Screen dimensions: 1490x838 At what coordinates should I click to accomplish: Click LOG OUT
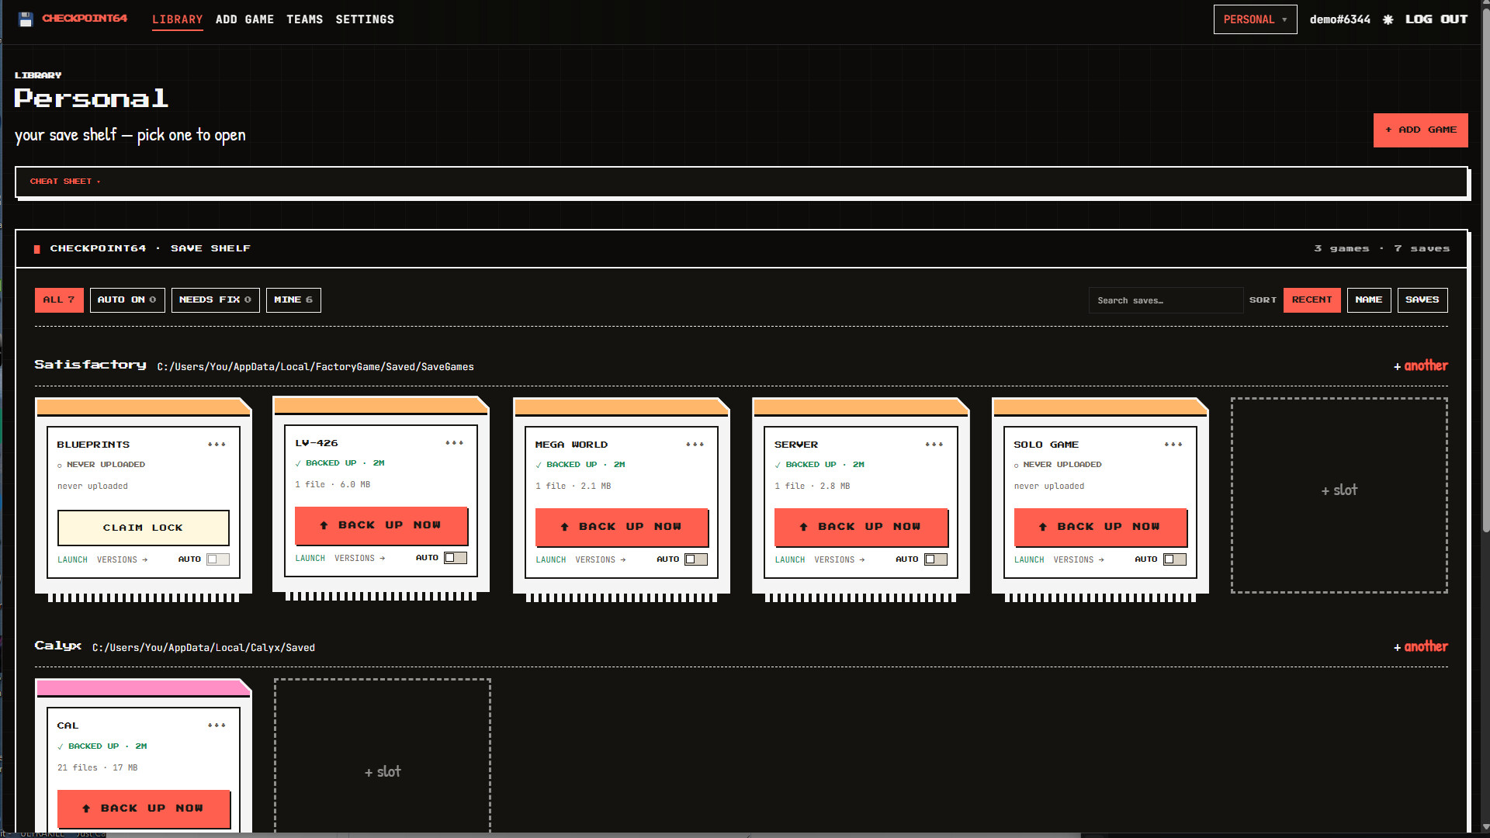[x=1436, y=19]
